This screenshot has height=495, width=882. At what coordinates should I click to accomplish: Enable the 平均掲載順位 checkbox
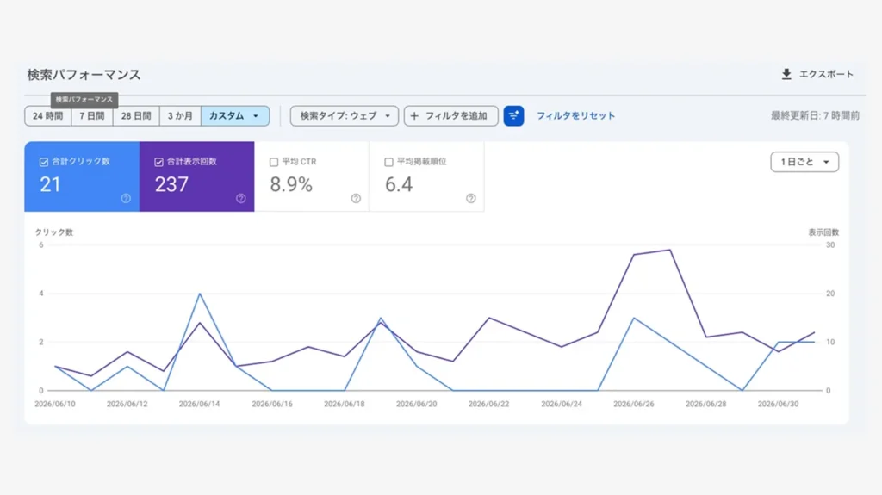tap(388, 162)
